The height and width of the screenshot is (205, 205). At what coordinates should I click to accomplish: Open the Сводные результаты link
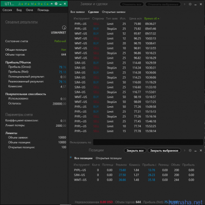click(x=22, y=22)
